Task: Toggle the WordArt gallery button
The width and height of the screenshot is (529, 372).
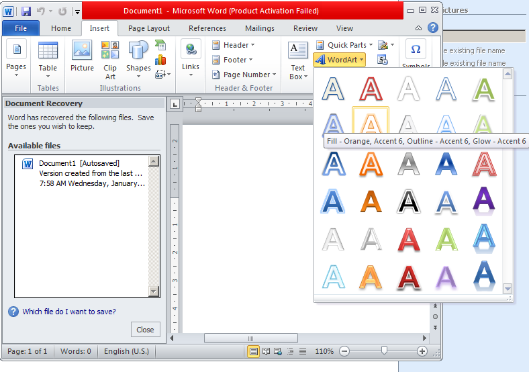Action: click(339, 60)
